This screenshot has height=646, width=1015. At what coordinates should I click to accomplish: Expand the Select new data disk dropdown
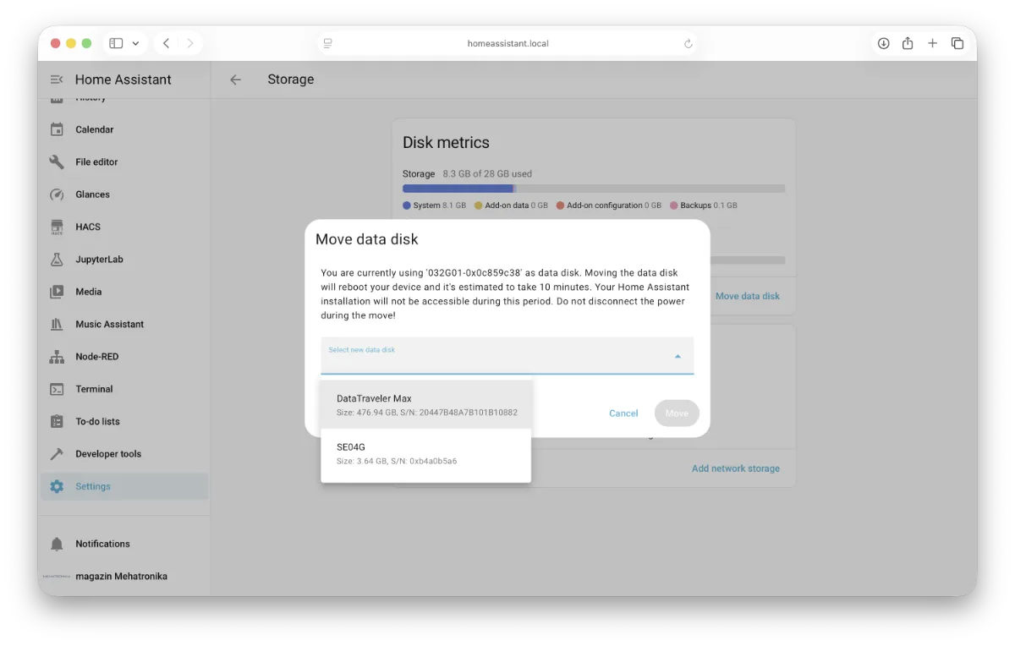[x=507, y=356]
